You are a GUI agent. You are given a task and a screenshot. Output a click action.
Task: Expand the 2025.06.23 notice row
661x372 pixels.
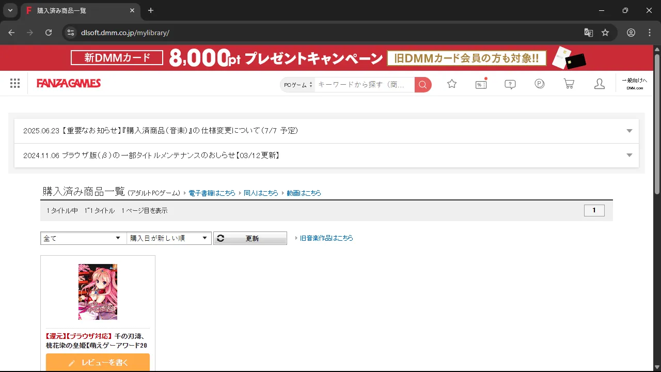326,131
